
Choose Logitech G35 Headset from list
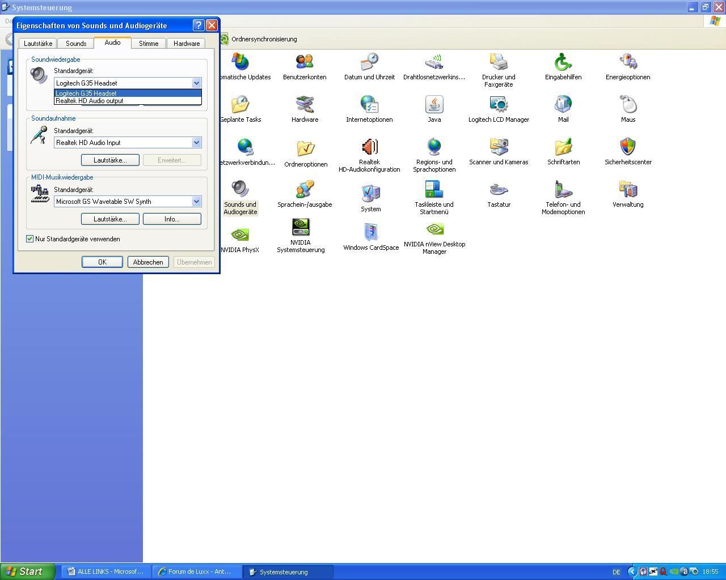128,93
